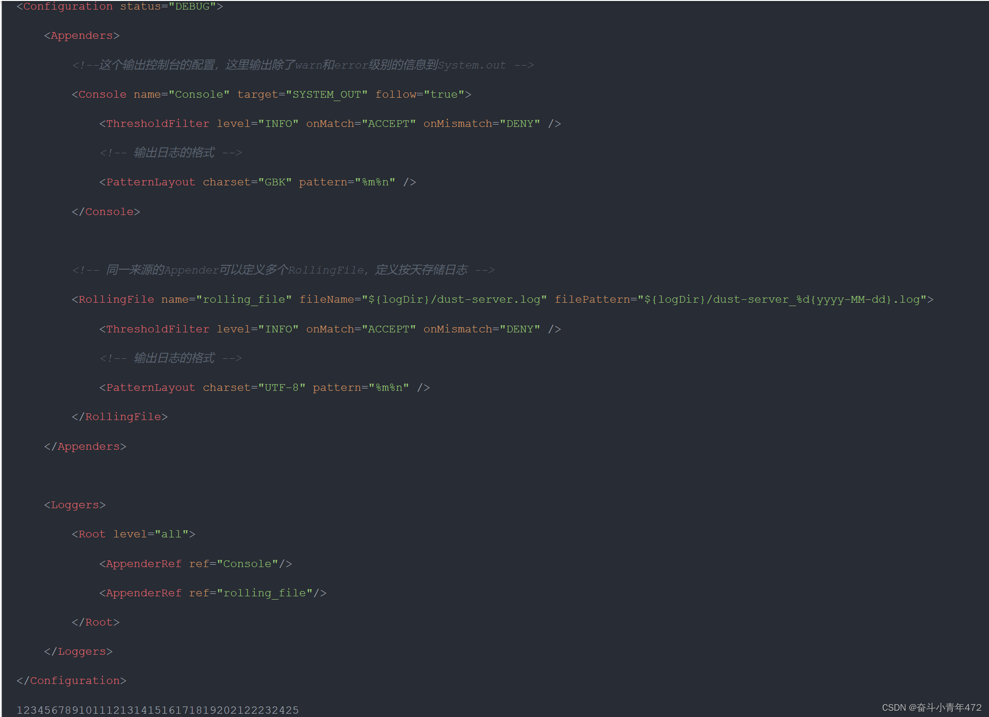This screenshot has height=717, width=989.
Task: Click the Configuration opening tag
Action: click(65, 7)
